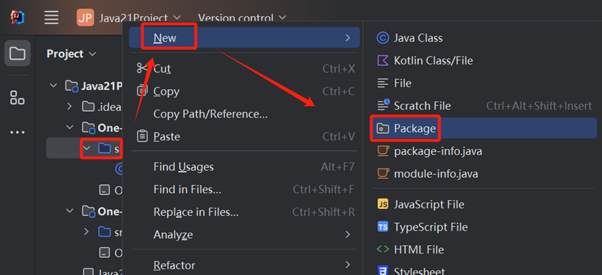Click the Stylesheet CSS icon
The image size is (602, 275).
383,270
